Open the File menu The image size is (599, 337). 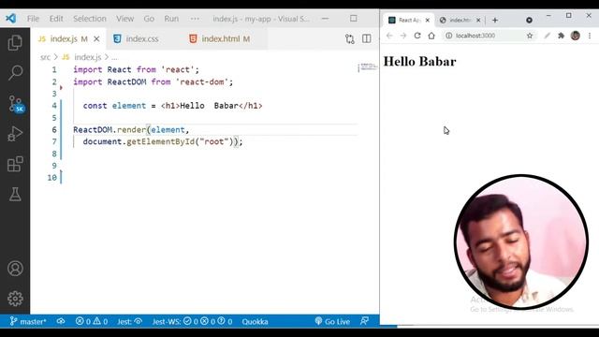[x=33, y=19]
